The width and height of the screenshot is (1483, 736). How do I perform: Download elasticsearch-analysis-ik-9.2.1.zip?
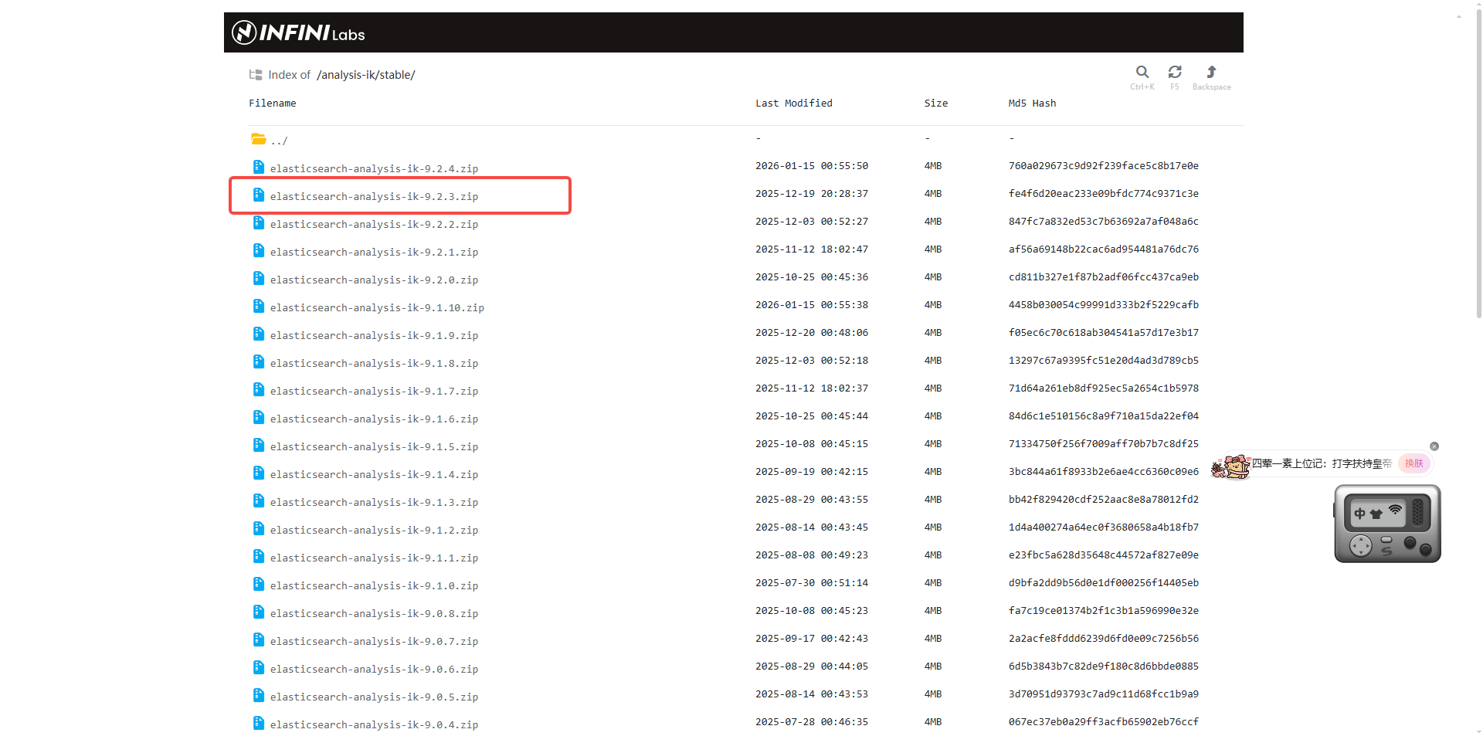click(x=374, y=252)
